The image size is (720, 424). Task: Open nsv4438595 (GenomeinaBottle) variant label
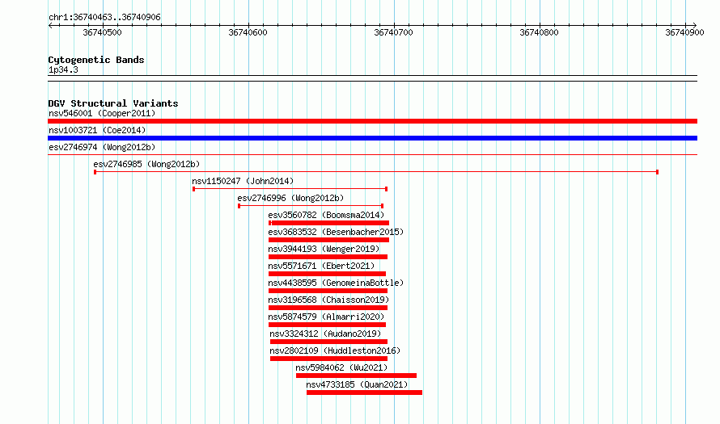(x=336, y=283)
